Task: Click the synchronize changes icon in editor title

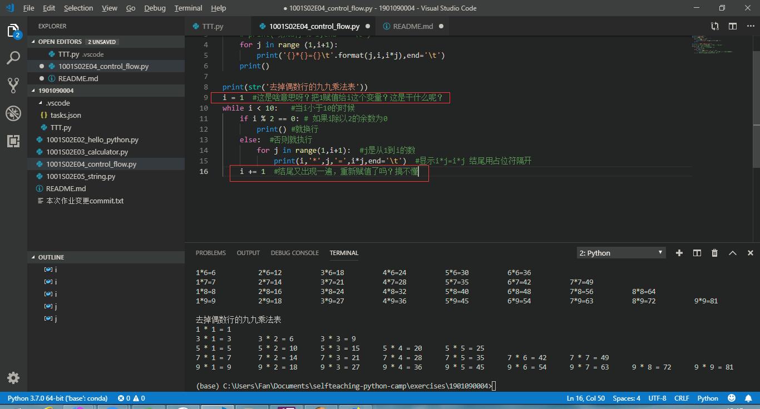Action: [714, 26]
